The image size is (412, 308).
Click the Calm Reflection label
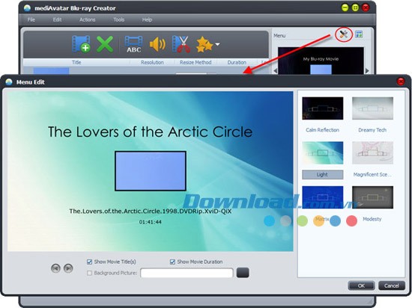tap(322, 130)
